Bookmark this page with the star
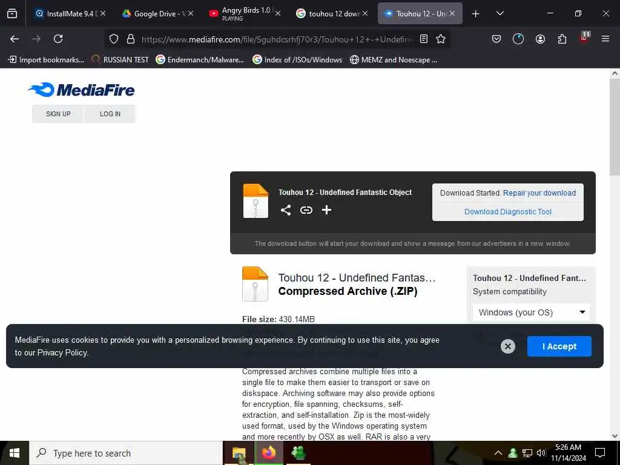 coord(441,39)
